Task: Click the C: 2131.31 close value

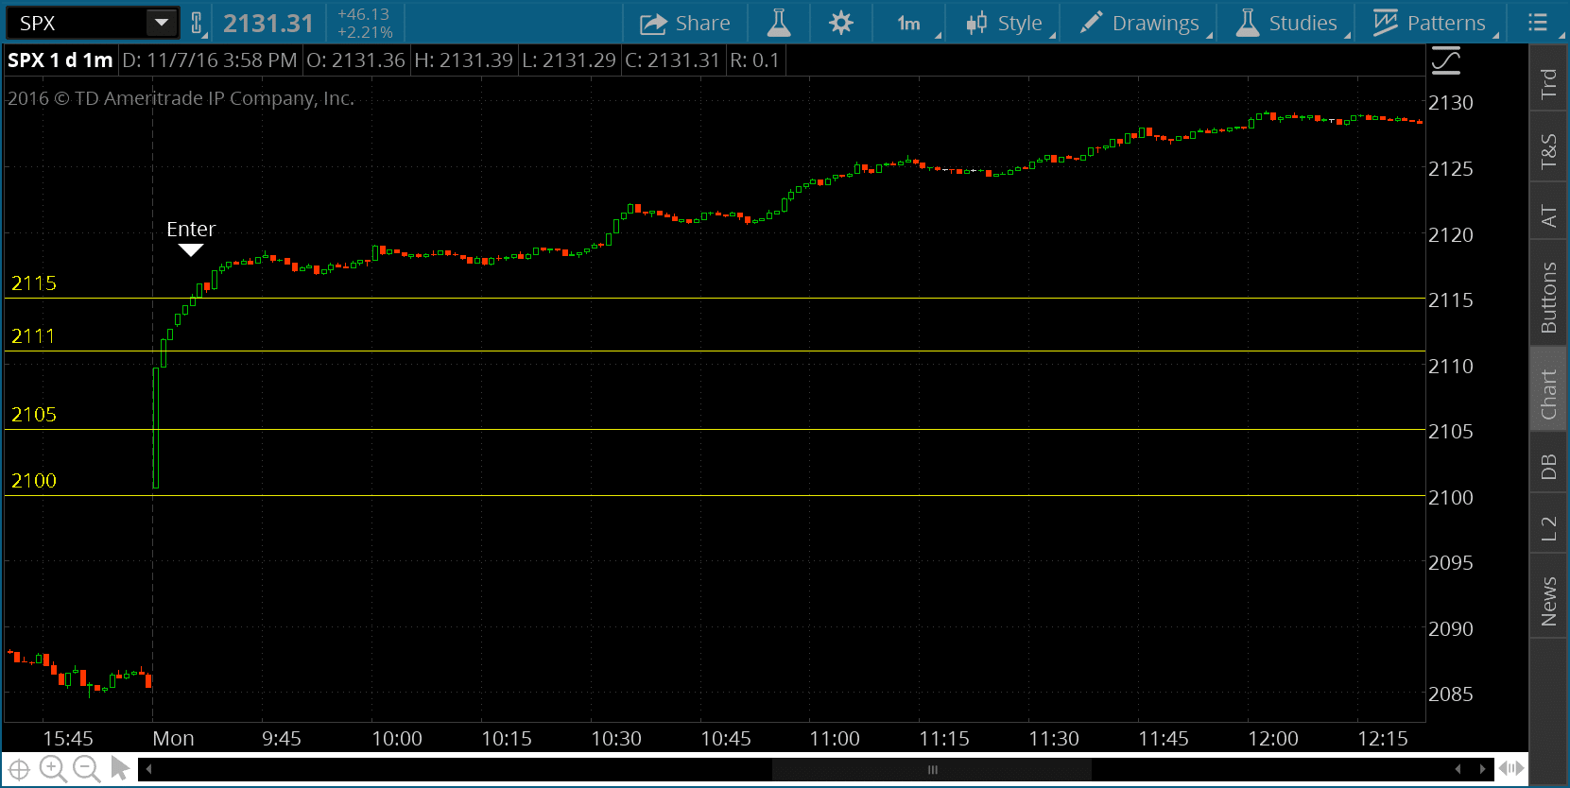Action: (x=672, y=60)
